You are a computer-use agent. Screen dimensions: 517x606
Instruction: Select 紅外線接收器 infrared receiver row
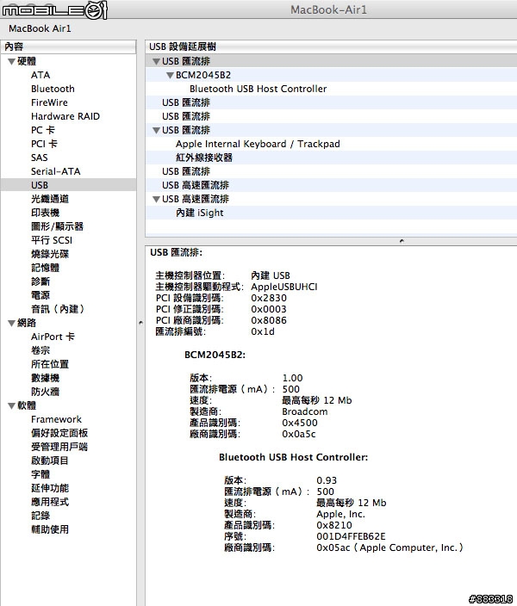[331, 158]
